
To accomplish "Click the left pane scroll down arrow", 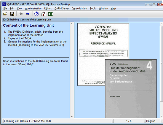I will pyautogui.click(x=72, y=117).
